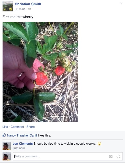
Task: Click Jon Clements' comment avatar
Action: pyautogui.click(x=7, y=146)
